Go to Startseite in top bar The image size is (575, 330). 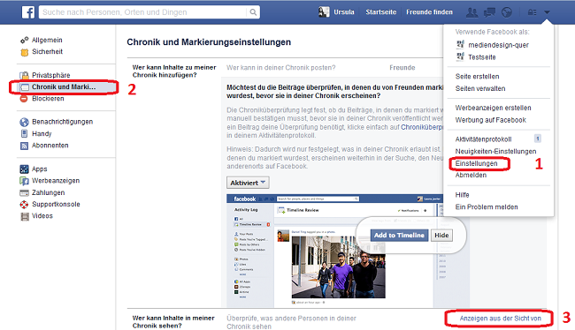pyautogui.click(x=381, y=12)
